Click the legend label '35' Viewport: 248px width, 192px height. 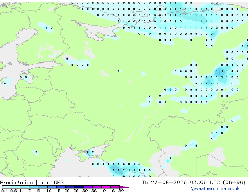tap(94, 190)
